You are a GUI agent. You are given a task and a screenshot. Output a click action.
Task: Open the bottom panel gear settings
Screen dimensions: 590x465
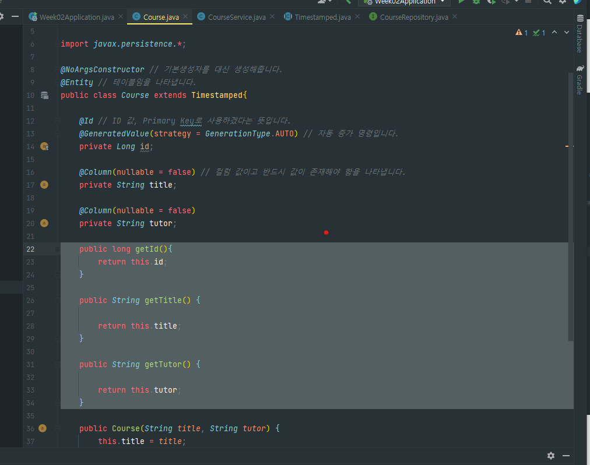point(551,456)
